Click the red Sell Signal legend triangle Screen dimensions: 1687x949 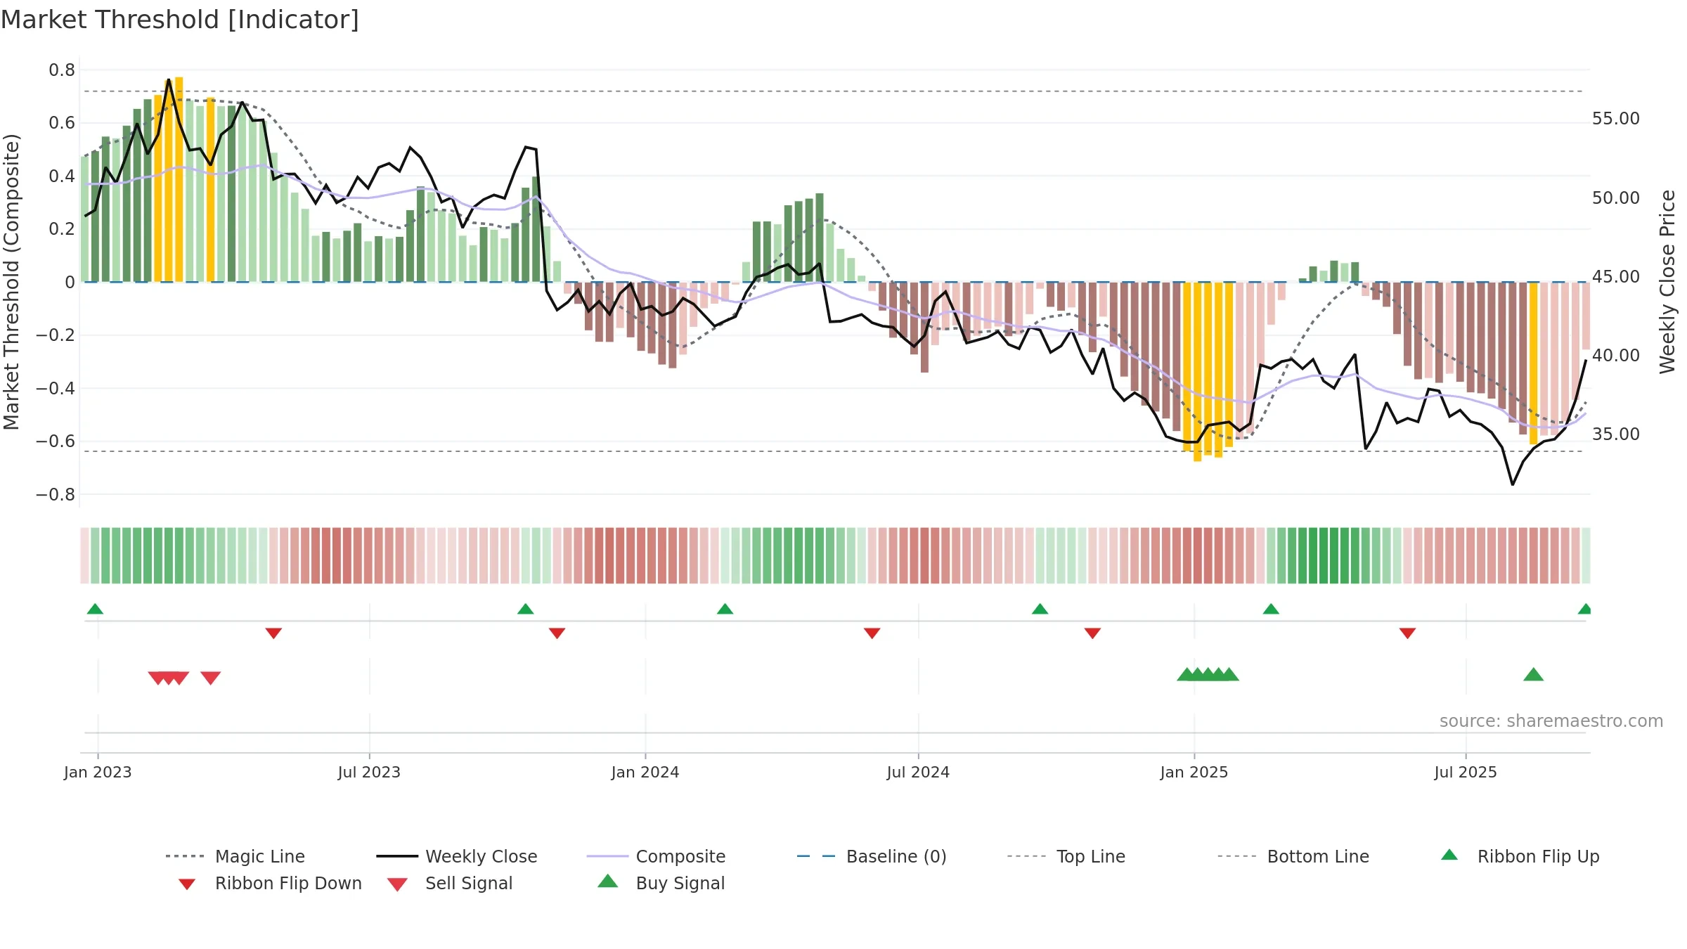(397, 885)
